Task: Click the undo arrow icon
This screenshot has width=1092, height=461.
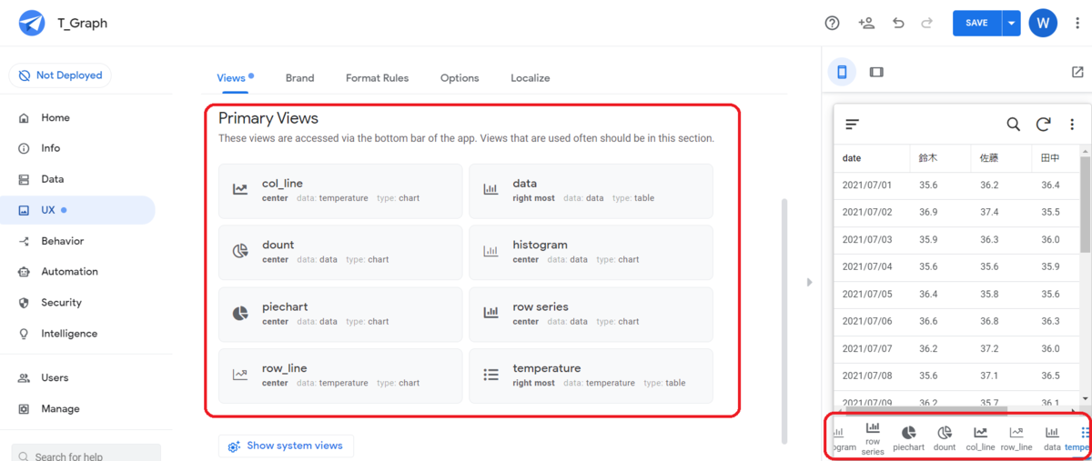Action: 898,23
